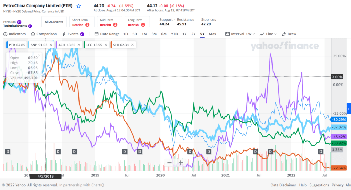
Task: Select 5D date range
Action: pos(134,34)
